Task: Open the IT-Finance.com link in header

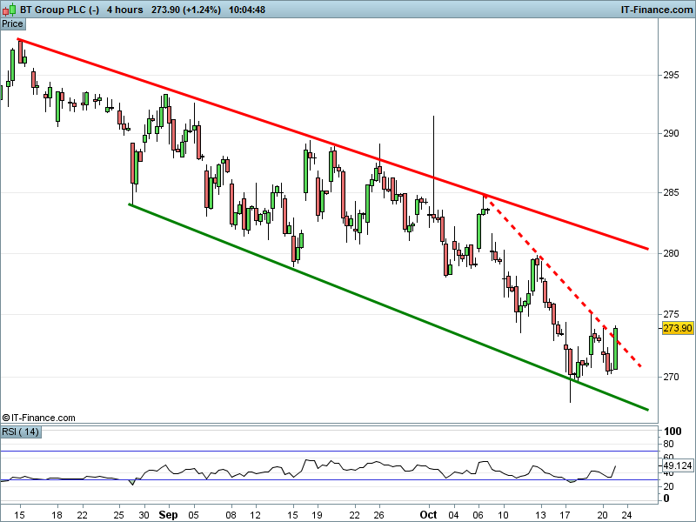Action: (657, 10)
